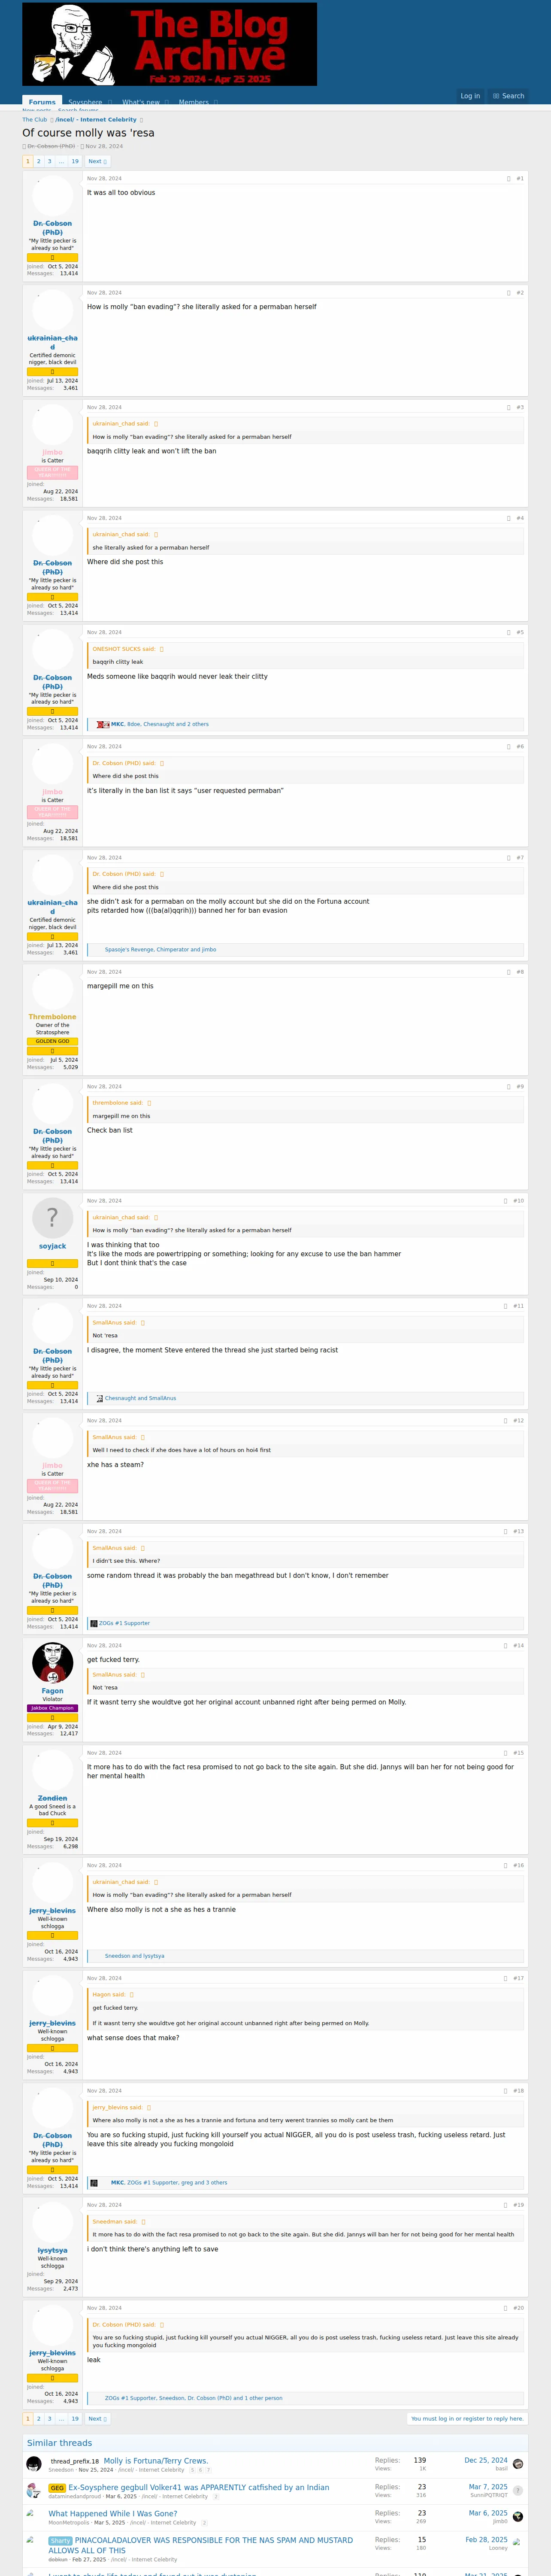Open the '…' page jump in top pagination
The width and height of the screenshot is (551, 2576).
(x=60, y=161)
